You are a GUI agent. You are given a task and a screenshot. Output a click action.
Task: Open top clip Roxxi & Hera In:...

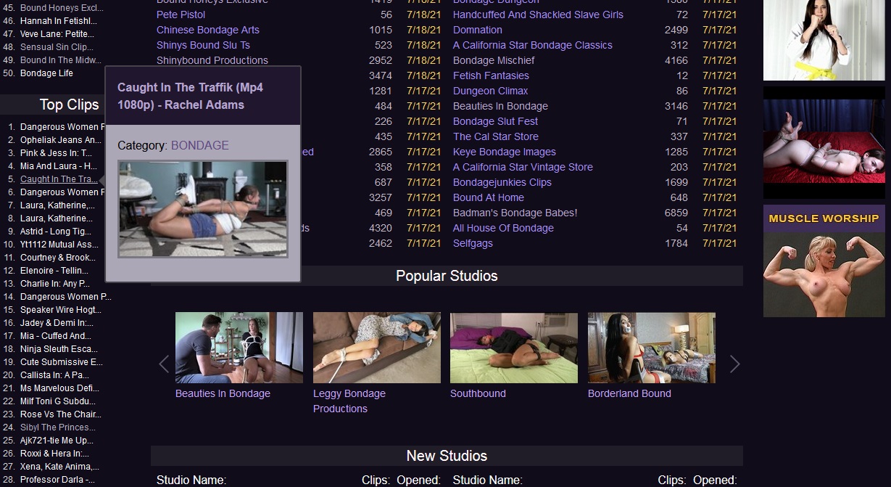click(54, 454)
